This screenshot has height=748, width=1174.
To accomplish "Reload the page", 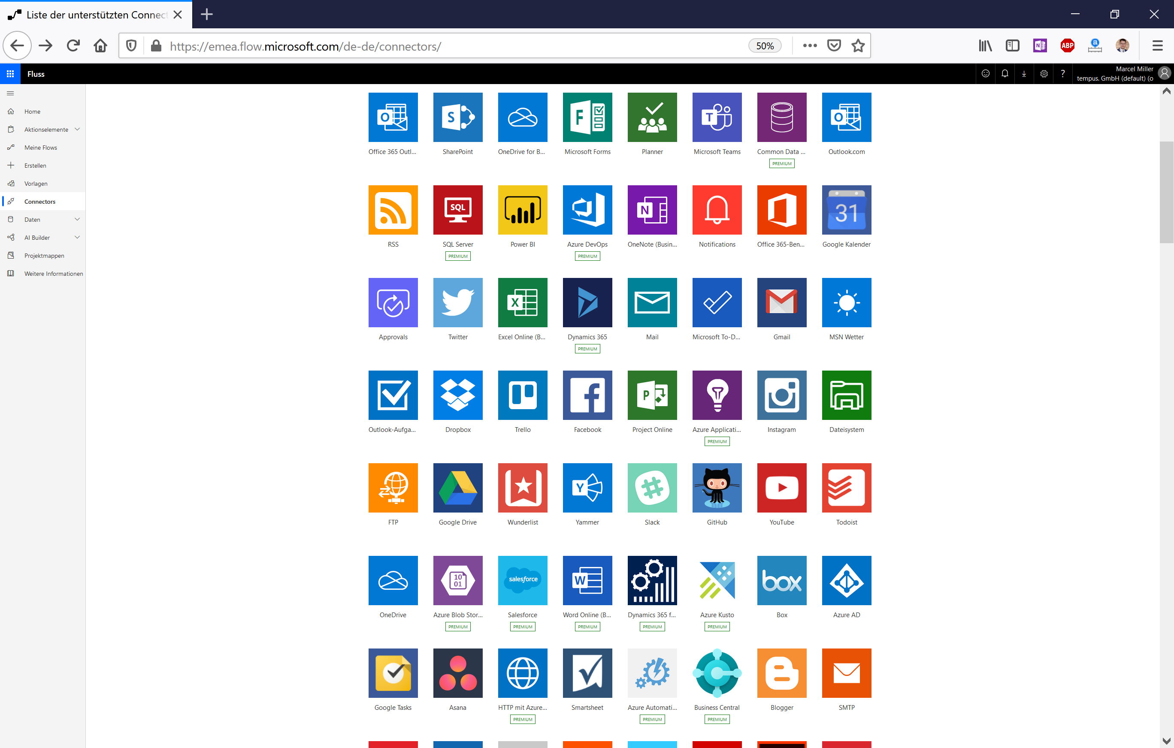I will click(73, 46).
